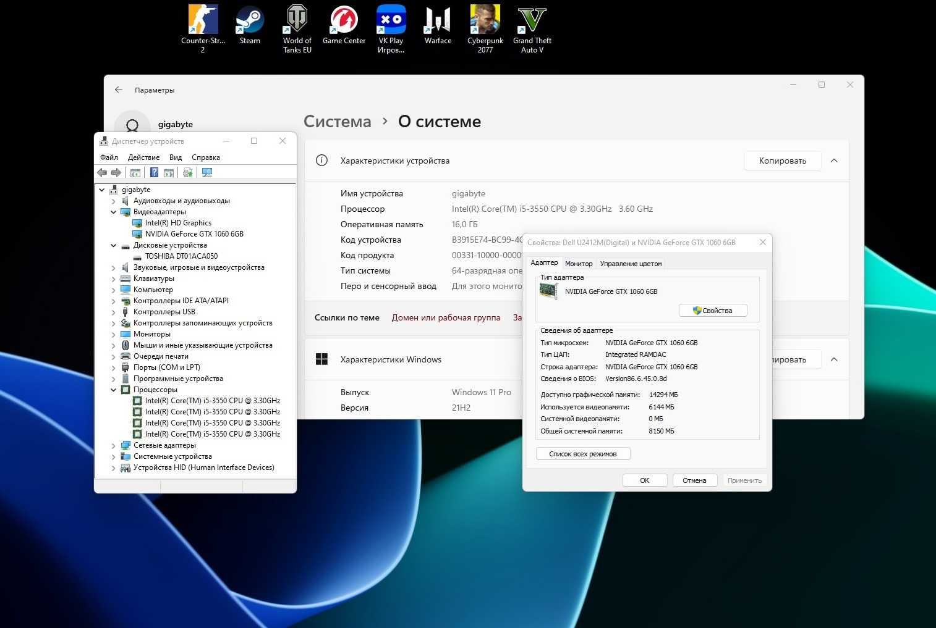Click the TOSHIBA DT01ACA050 disk icon
Image resolution: width=936 pixels, height=628 pixels.
[137, 256]
